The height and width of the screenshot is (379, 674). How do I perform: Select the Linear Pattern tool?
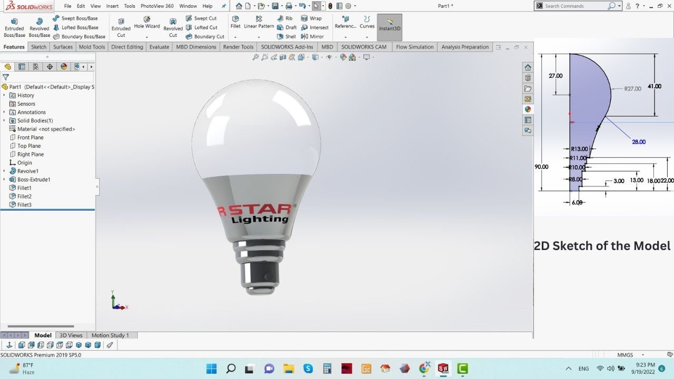[259, 23]
